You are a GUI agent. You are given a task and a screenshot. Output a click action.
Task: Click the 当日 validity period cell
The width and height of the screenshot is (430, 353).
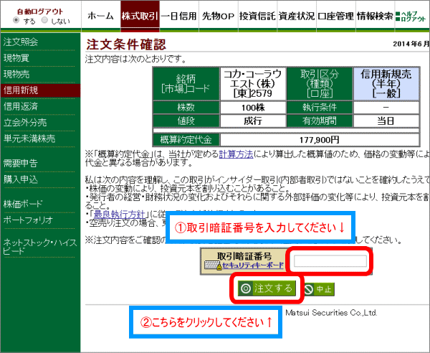coord(386,121)
